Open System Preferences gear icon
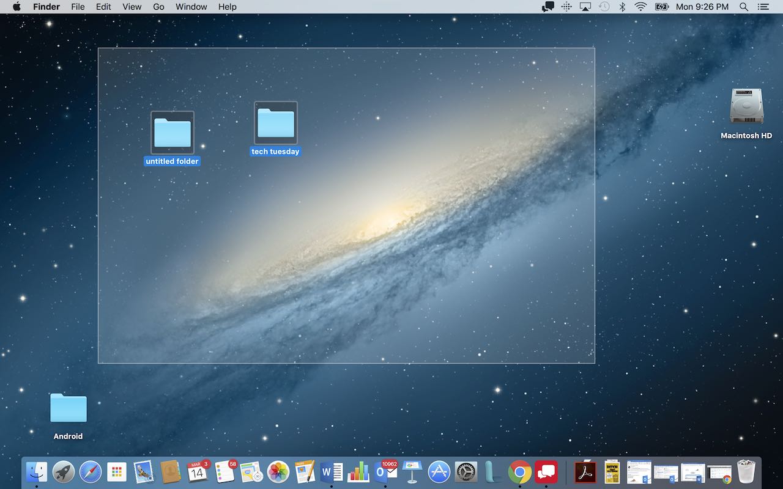The height and width of the screenshot is (489, 783). pos(466,472)
